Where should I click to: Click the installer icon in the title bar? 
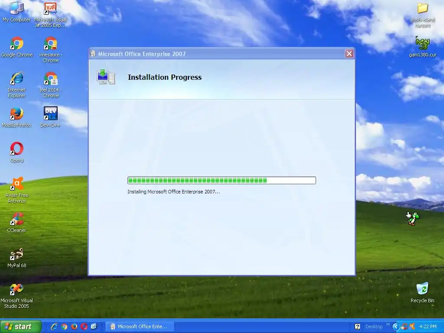coord(93,54)
